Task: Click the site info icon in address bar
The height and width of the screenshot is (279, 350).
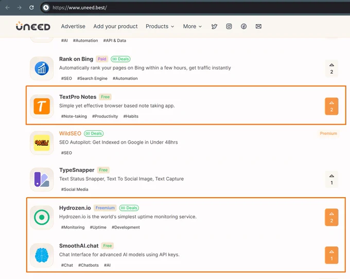Action: 46,8
